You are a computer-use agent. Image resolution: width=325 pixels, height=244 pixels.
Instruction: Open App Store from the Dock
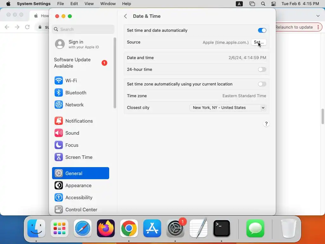pos(152,228)
